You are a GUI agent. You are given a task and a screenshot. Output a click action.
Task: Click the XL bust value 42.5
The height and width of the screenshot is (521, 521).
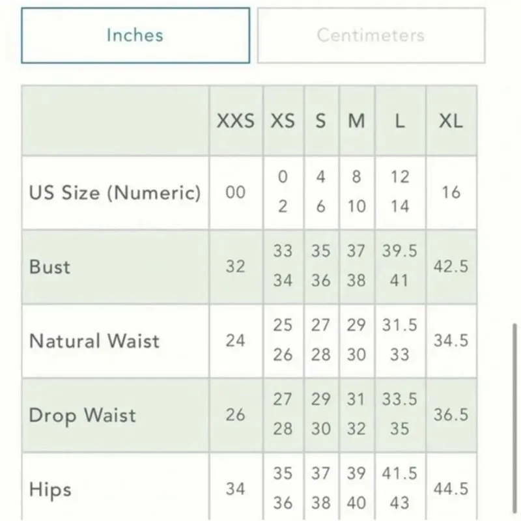[451, 266]
